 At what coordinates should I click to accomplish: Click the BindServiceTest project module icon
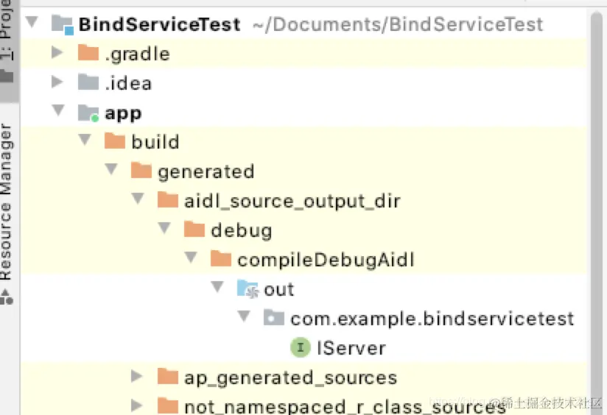tap(63, 25)
